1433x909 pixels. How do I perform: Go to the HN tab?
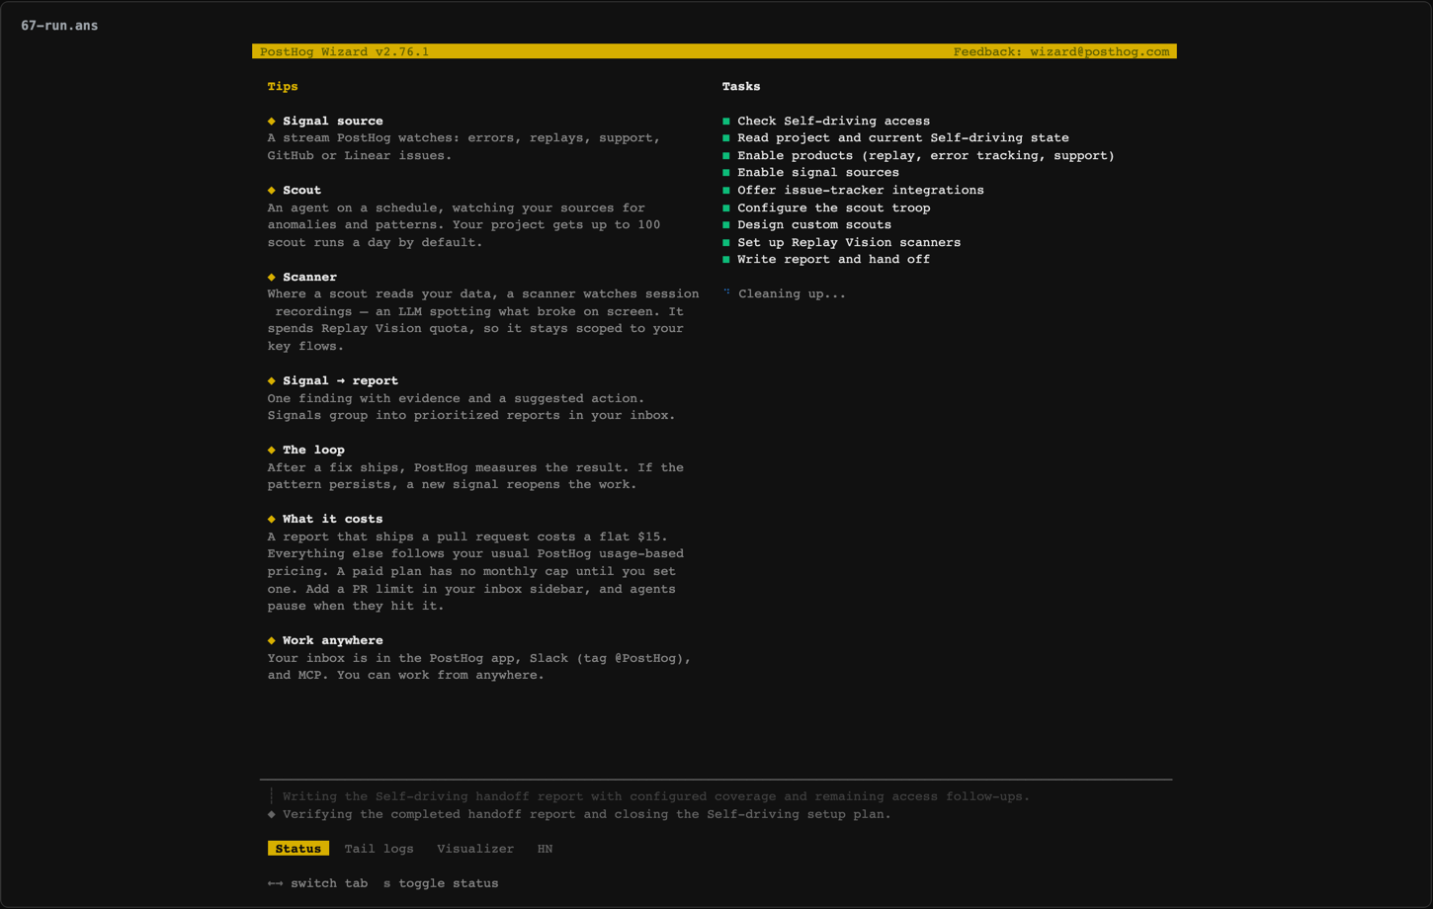pos(545,849)
